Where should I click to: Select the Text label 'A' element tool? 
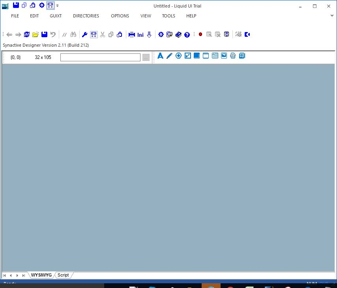click(x=160, y=56)
